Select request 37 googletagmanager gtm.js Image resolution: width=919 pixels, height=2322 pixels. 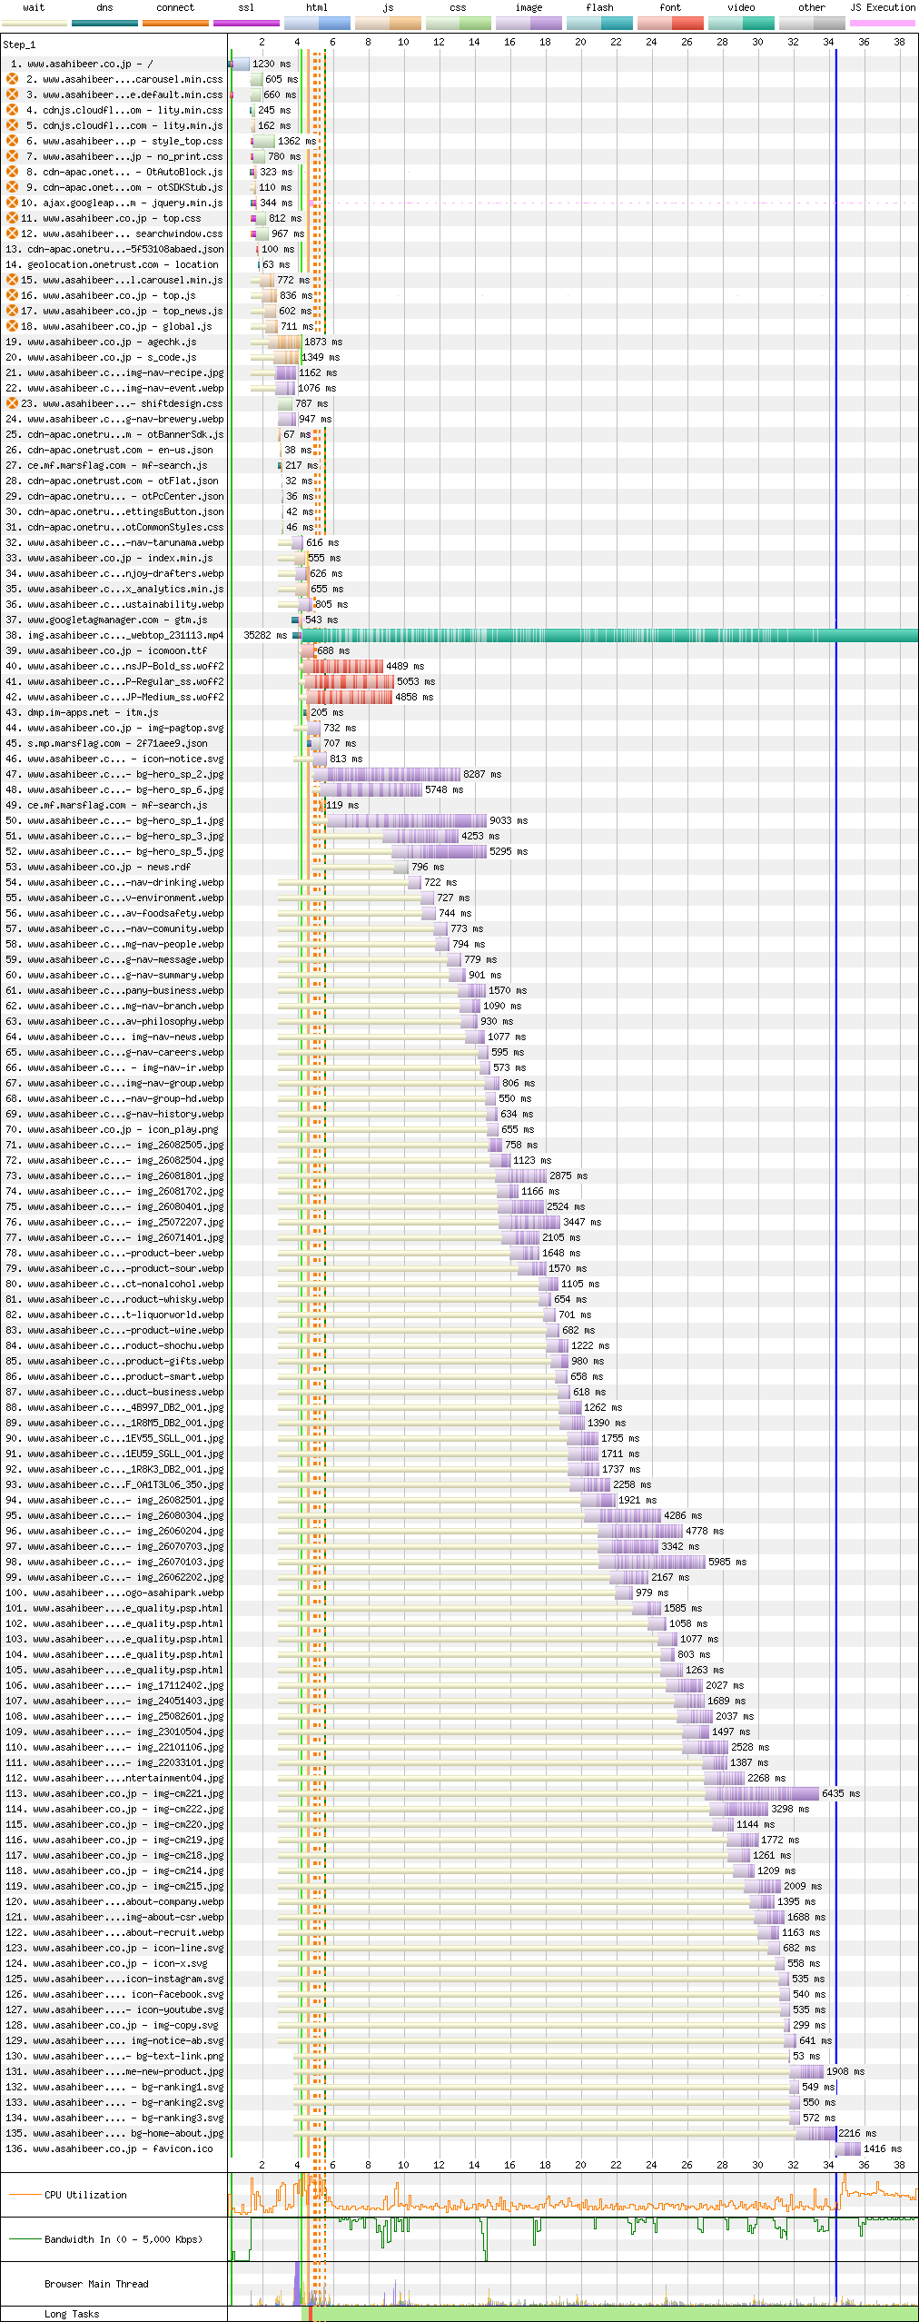[x=114, y=620]
